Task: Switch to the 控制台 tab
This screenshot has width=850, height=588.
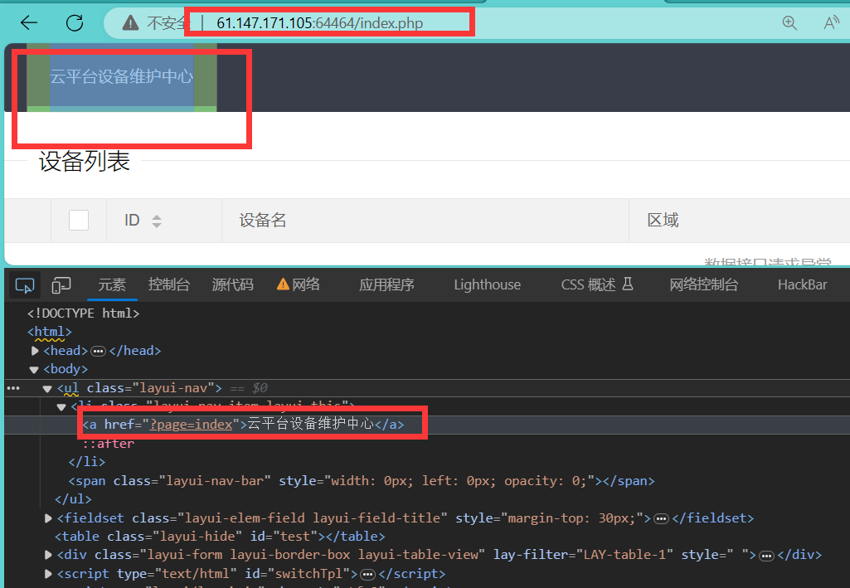Action: [x=168, y=284]
